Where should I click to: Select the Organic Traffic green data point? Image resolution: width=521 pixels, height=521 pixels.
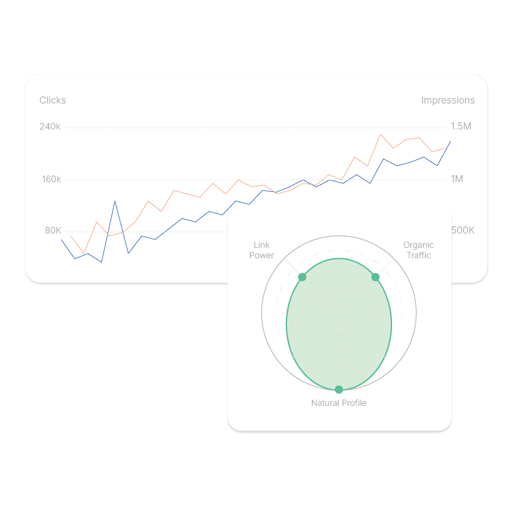click(x=375, y=277)
